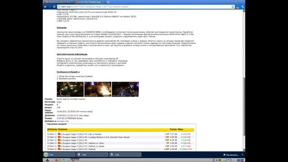
Task: Click the scrollbar down arrow
Action: tap(244, 150)
